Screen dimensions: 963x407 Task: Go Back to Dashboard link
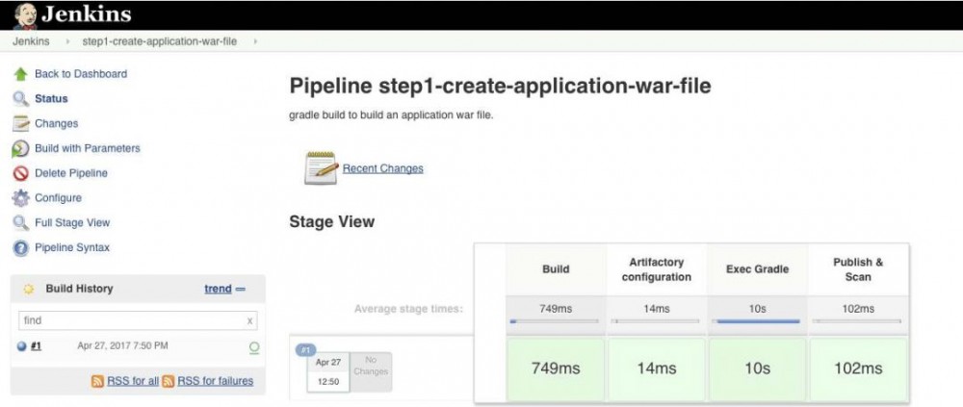(x=81, y=74)
